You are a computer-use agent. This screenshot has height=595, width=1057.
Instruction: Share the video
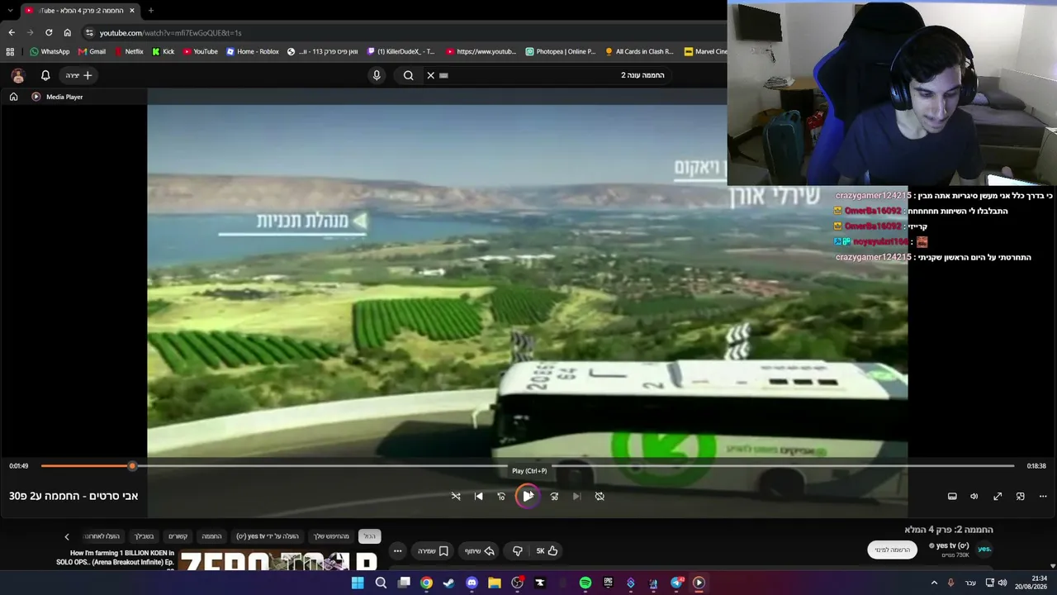pos(478,551)
